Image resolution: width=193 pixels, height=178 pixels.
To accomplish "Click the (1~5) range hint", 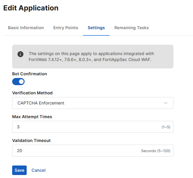I will coord(166,127).
